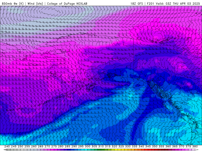Click the 330 legend value
Screen dimensions: 202x151
coord(128,146)
